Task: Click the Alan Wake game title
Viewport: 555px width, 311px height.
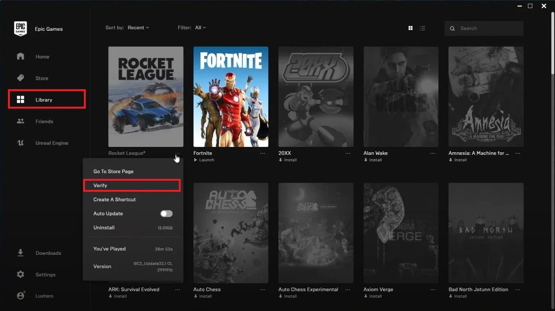Action: tap(375, 153)
